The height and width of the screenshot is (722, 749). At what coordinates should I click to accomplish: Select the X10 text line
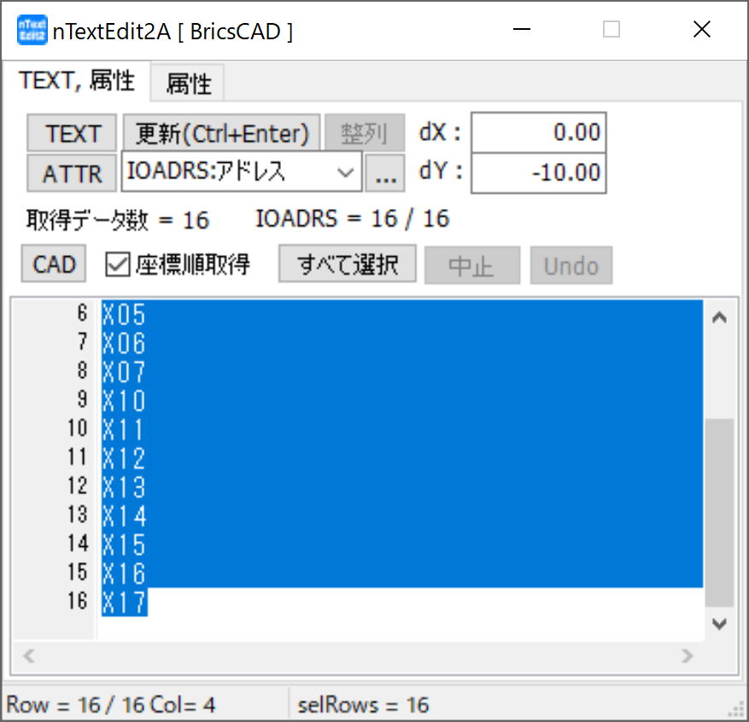[x=401, y=400]
